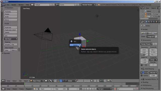Click the Translate button
Screen dimensions: 161x91
(x=11, y=12)
